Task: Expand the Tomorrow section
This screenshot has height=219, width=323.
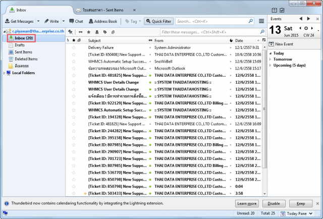Action: pyautogui.click(x=271, y=60)
